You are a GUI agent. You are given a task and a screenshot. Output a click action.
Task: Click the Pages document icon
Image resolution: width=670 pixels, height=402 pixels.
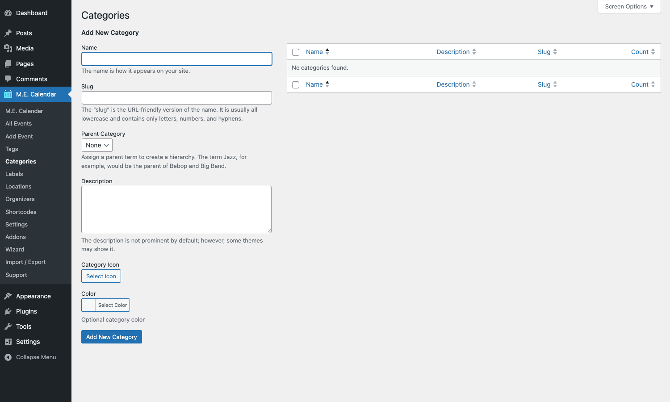pyautogui.click(x=8, y=64)
